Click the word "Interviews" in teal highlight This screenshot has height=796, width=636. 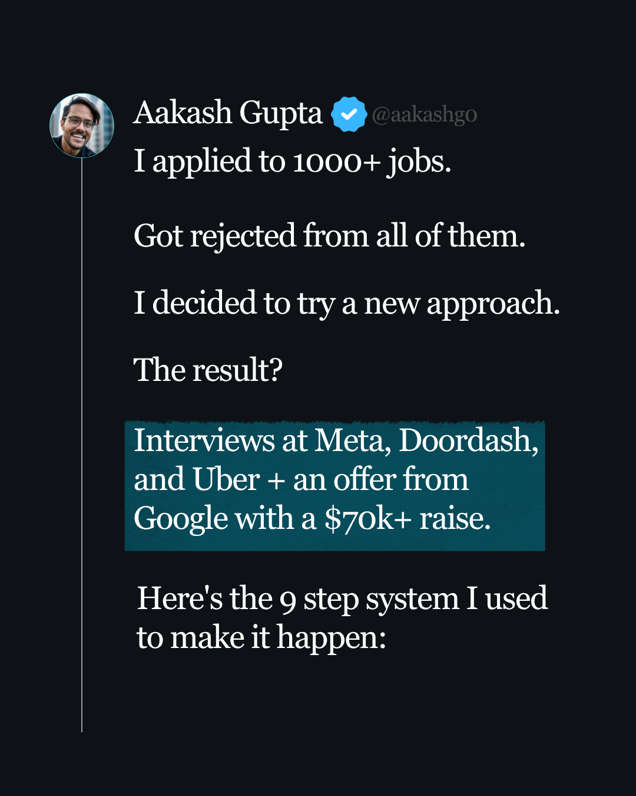204,440
